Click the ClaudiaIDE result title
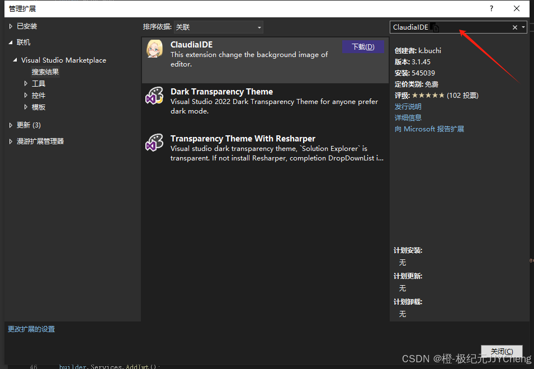This screenshot has height=369, width=534. pyautogui.click(x=191, y=45)
